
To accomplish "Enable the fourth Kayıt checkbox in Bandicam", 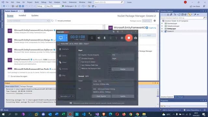I will point(79,65).
